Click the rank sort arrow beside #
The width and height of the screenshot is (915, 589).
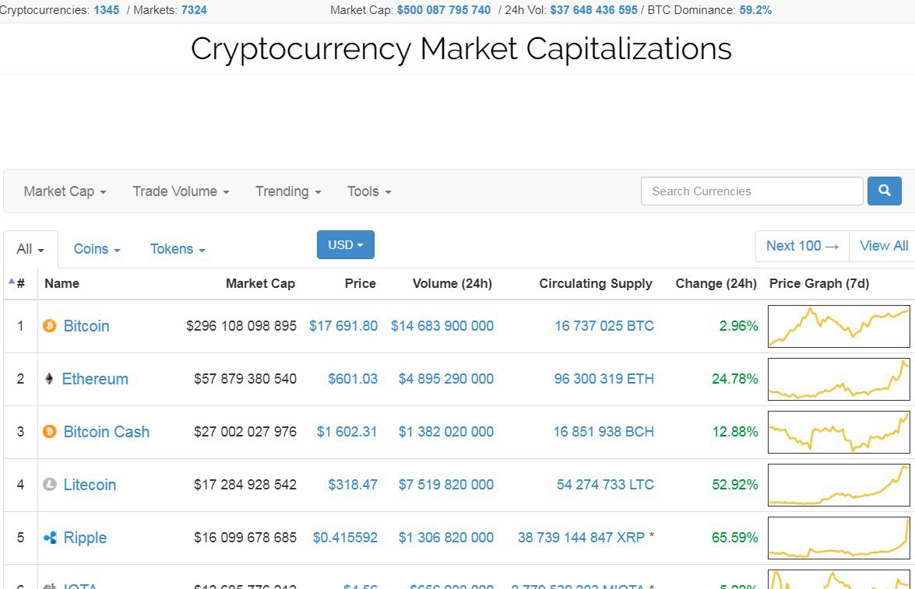click(x=12, y=282)
